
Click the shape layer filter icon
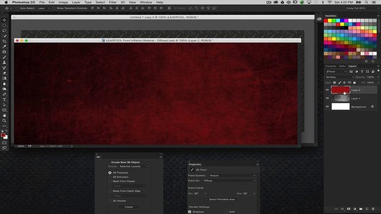pyautogui.click(x=367, y=71)
